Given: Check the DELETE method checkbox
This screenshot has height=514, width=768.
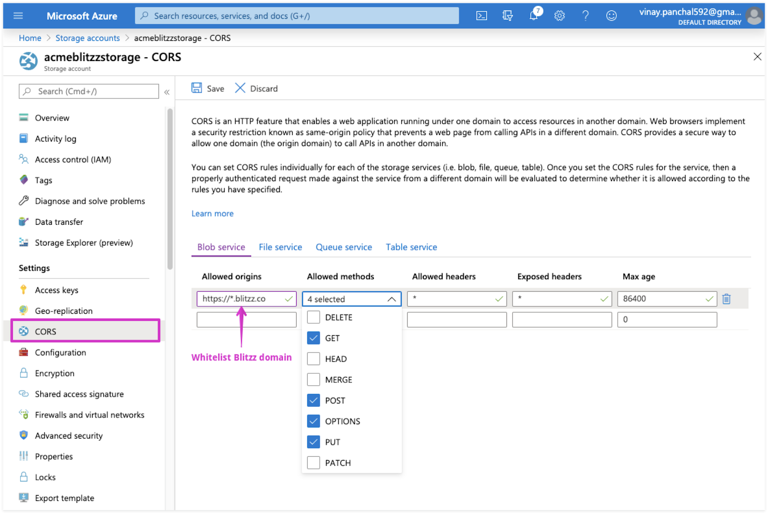Looking at the screenshot, I should [313, 317].
